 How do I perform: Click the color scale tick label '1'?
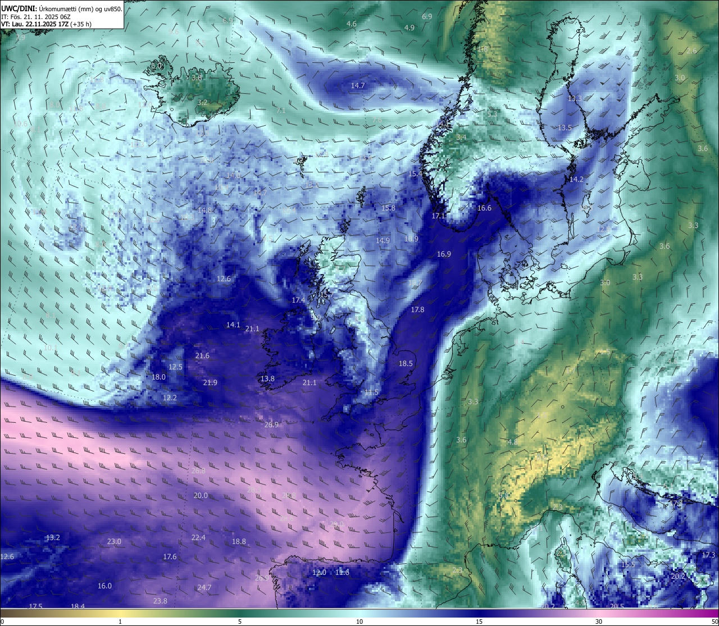click(x=120, y=622)
